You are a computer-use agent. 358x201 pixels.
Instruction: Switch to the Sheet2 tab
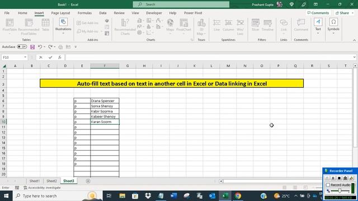(x=51, y=181)
